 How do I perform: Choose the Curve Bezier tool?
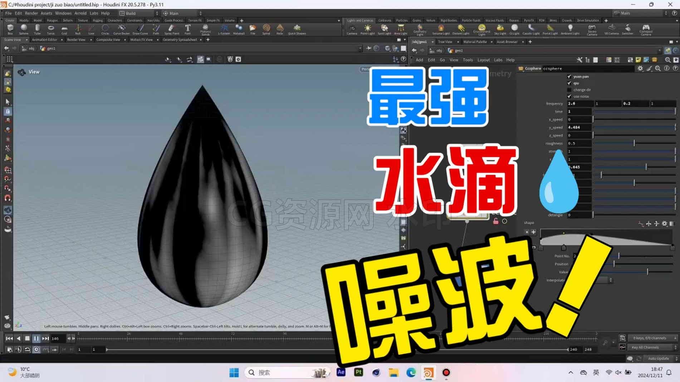coord(122,30)
